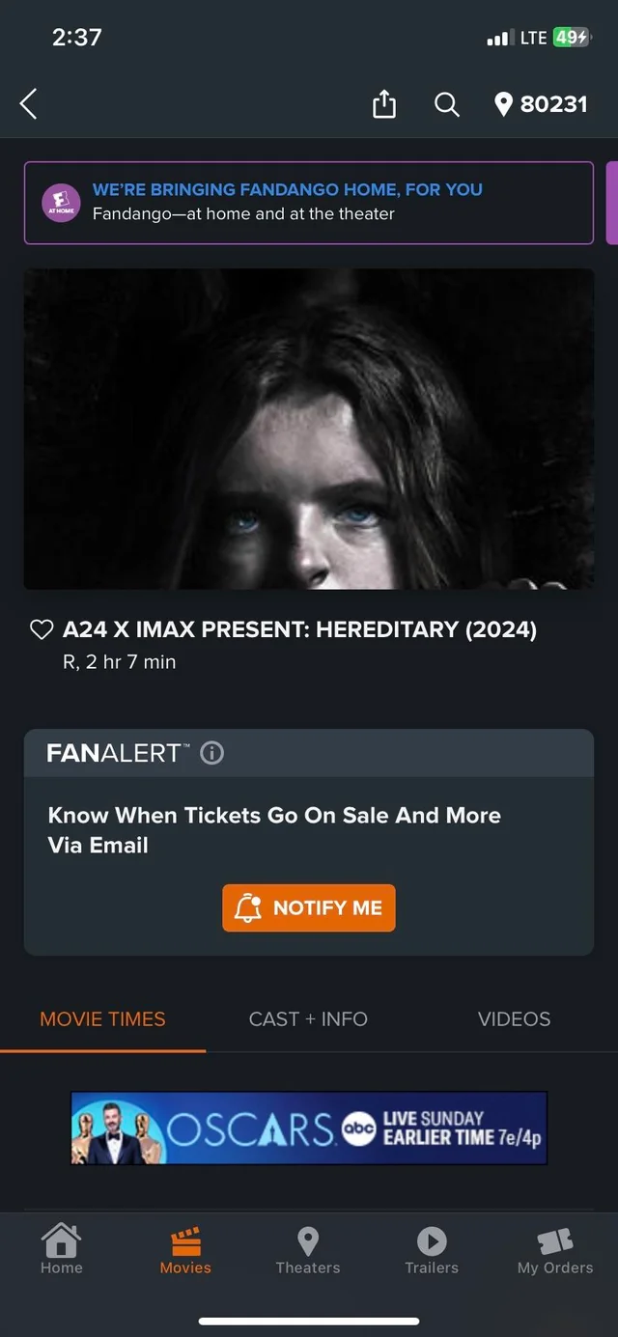
Task: Tap the search magnifier icon
Action: click(x=446, y=104)
